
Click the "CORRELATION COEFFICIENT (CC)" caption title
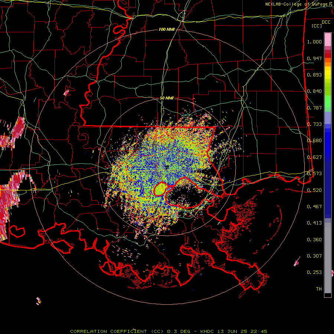coord(117,331)
